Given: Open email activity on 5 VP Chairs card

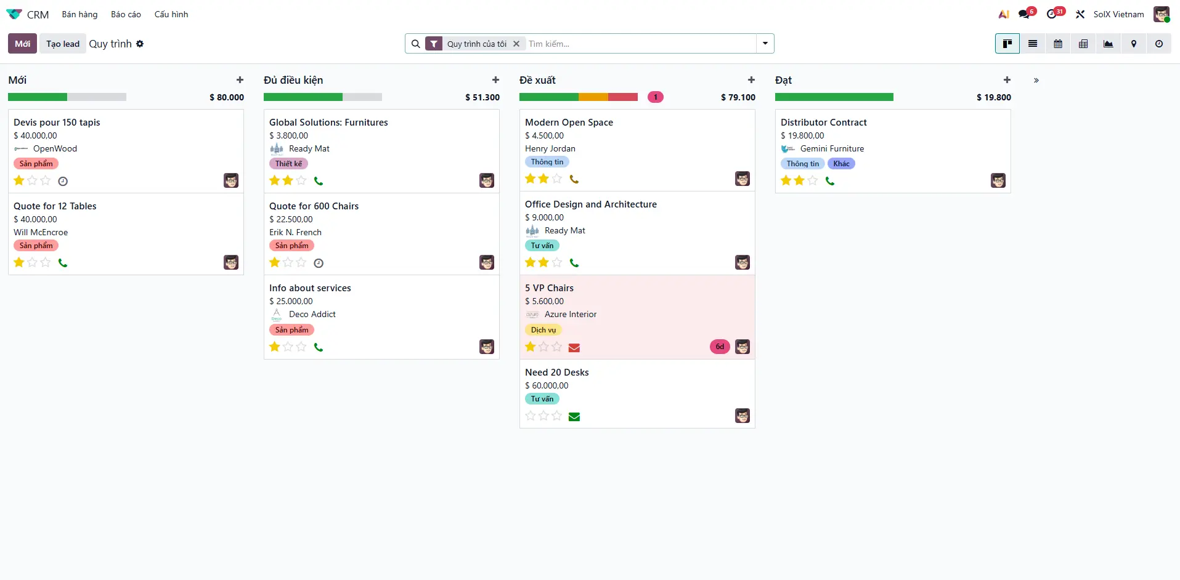Looking at the screenshot, I should pyautogui.click(x=574, y=347).
